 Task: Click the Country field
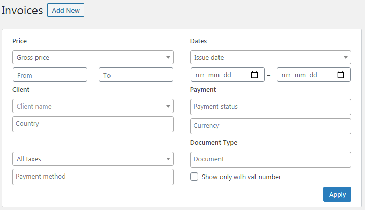[93, 124]
